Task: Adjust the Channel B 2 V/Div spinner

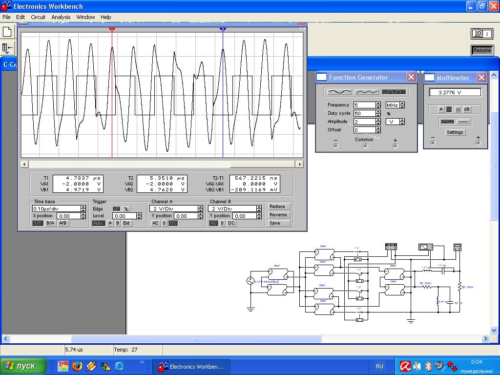Action: pyautogui.click(x=259, y=208)
